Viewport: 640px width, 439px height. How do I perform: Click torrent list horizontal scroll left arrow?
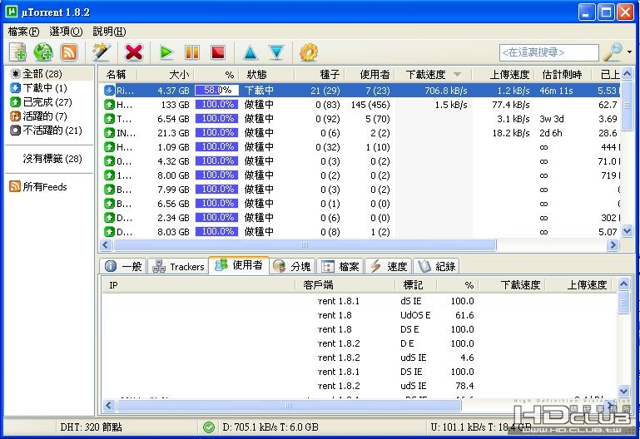[107, 244]
